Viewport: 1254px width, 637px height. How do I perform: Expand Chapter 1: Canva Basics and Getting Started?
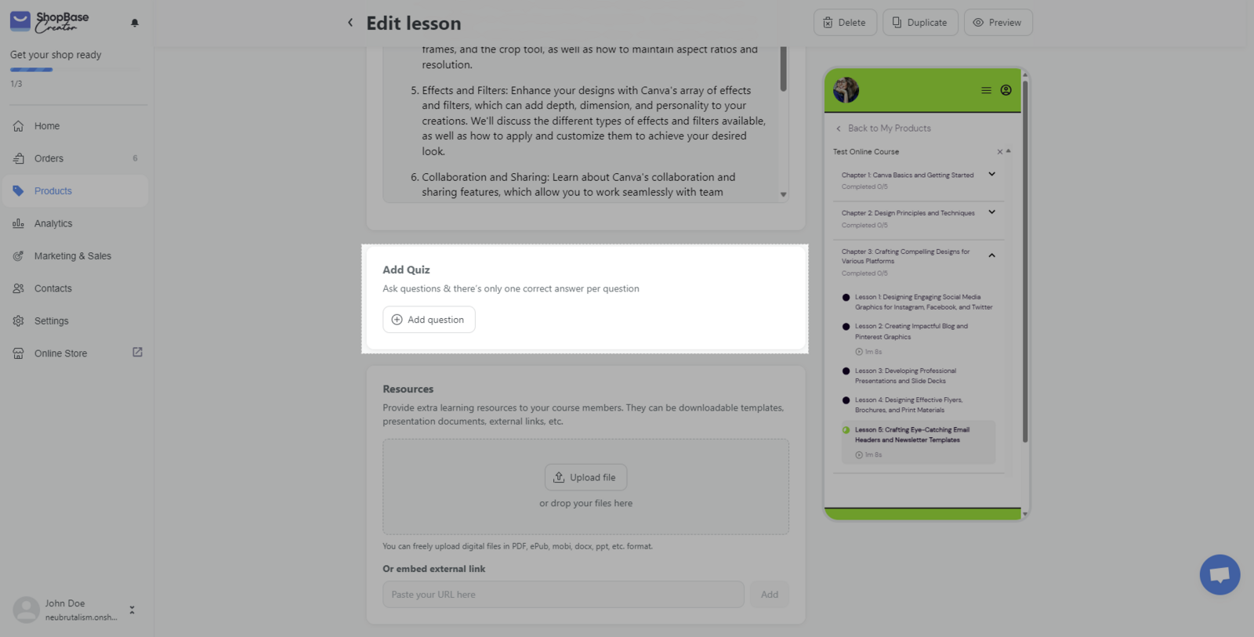991,174
